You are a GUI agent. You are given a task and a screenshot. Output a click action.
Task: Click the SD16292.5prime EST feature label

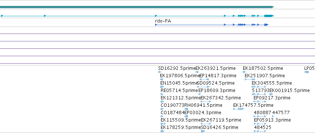[177, 68]
